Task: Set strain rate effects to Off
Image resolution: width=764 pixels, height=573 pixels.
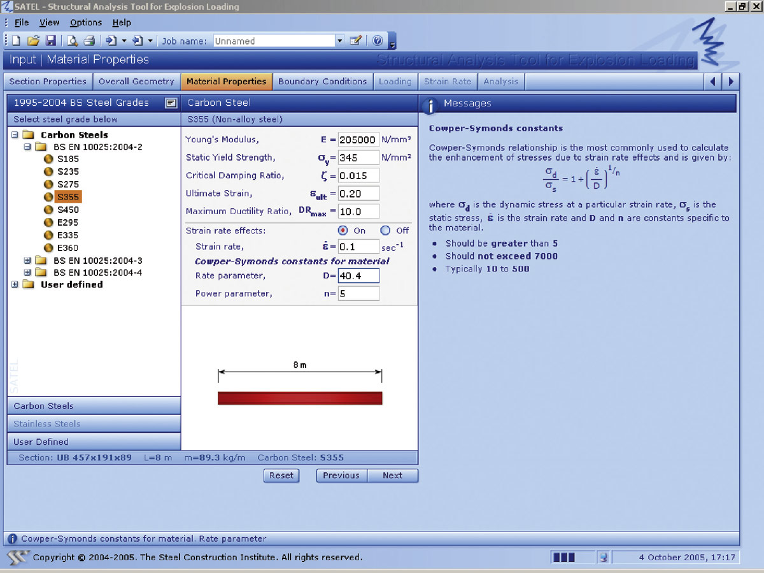Action: tap(385, 231)
